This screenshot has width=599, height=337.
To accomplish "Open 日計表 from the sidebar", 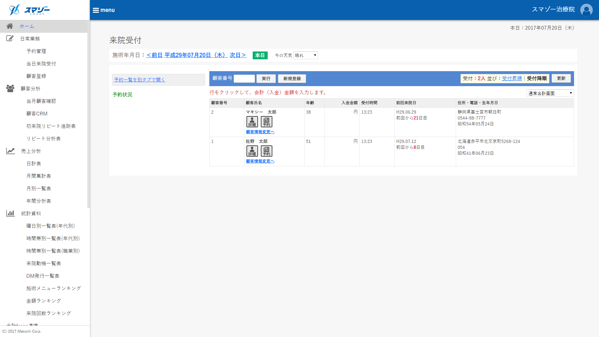I will 34,164.
